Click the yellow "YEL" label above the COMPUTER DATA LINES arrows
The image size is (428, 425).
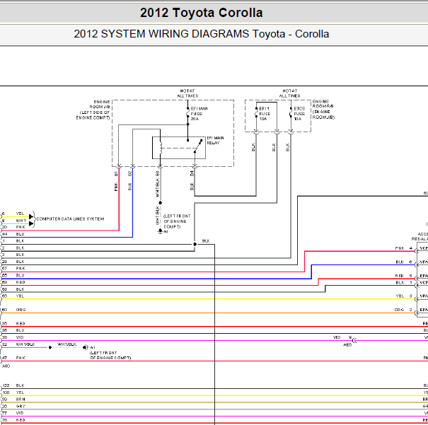[x=21, y=214]
